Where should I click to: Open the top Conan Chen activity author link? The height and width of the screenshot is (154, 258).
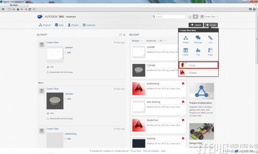52,42
